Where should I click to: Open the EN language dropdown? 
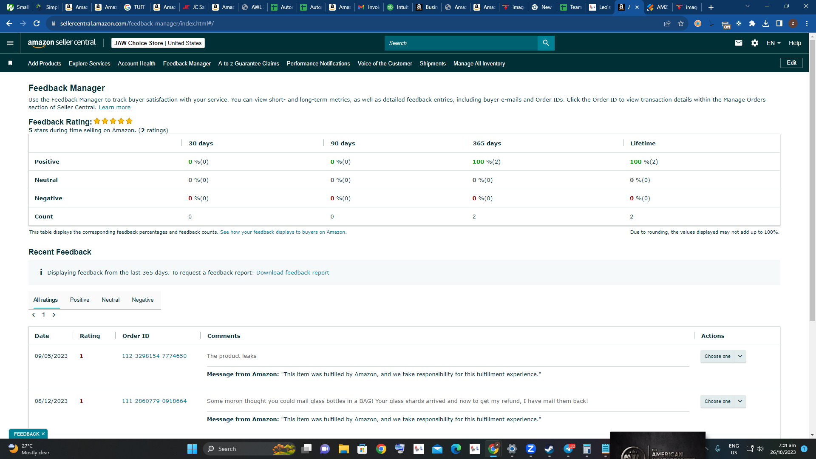(773, 43)
